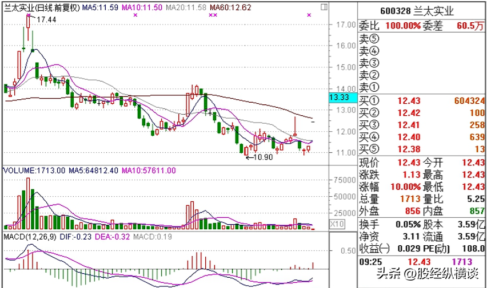Click the 外盘 856 value

pos(413,211)
